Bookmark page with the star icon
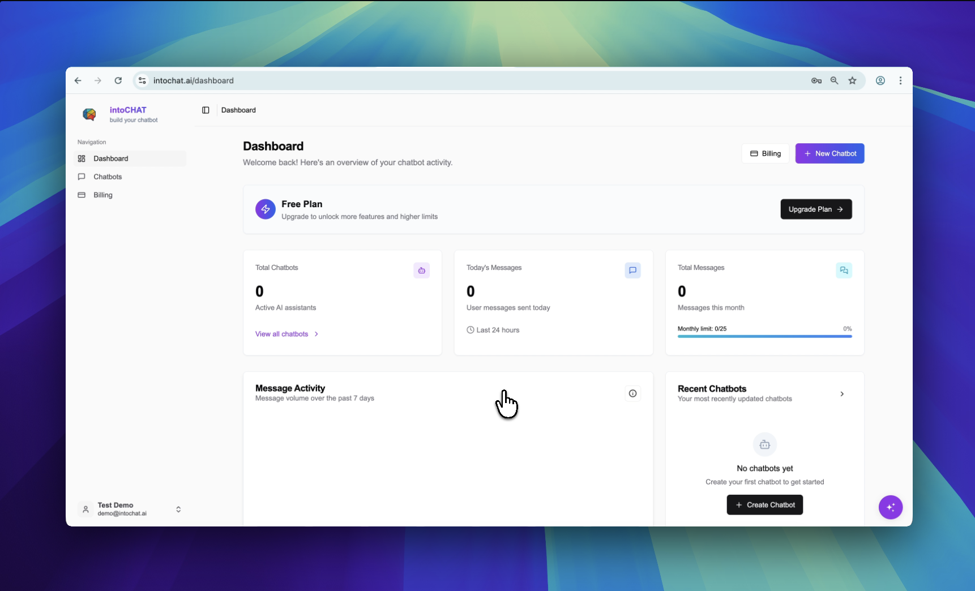This screenshot has width=975, height=591. pyautogui.click(x=852, y=81)
